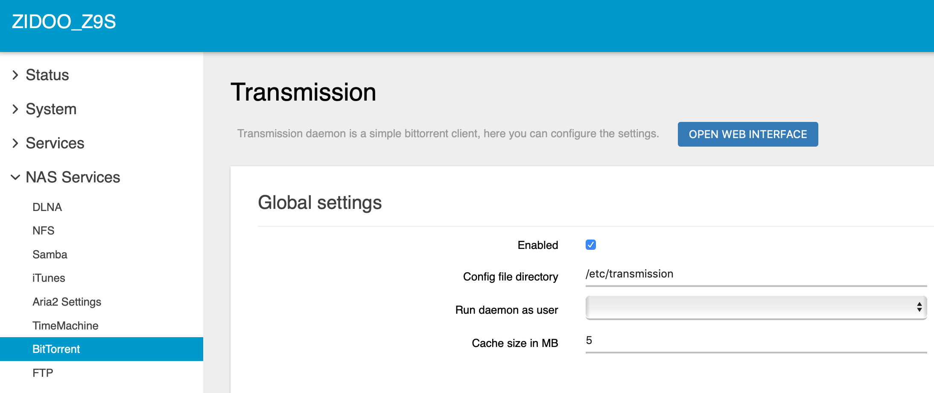Collapse the NAS Services chevron
The height and width of the screenshot is (393, 934).
[x=15, y=177]
